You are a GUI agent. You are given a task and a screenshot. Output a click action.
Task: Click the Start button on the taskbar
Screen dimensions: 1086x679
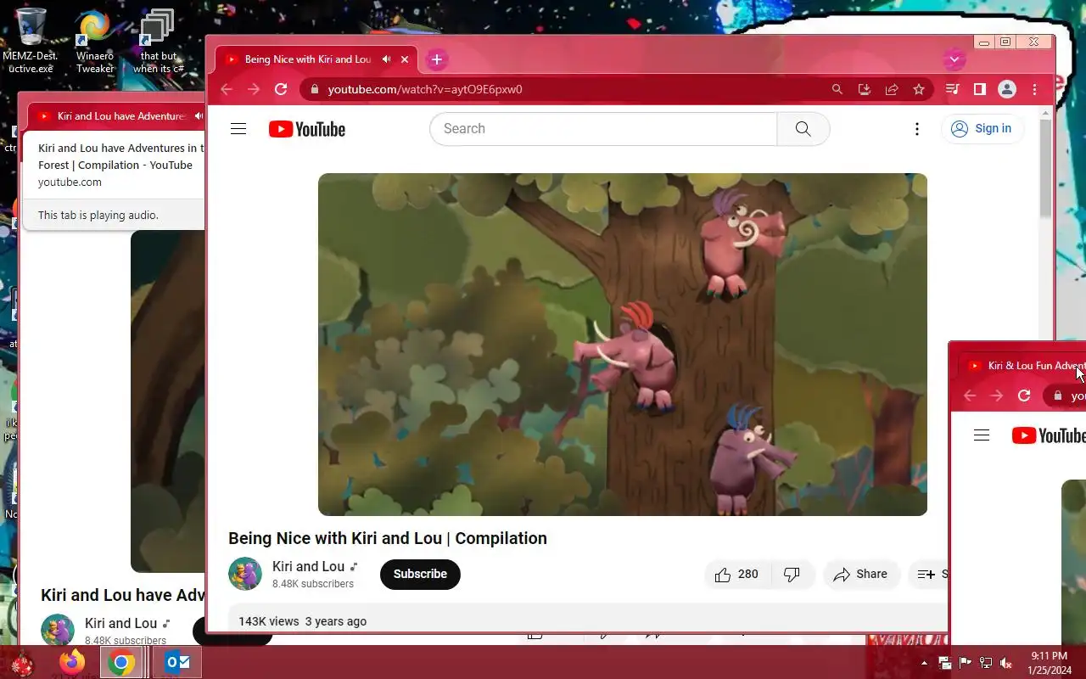pyautogui.click(x=22, y=663)
